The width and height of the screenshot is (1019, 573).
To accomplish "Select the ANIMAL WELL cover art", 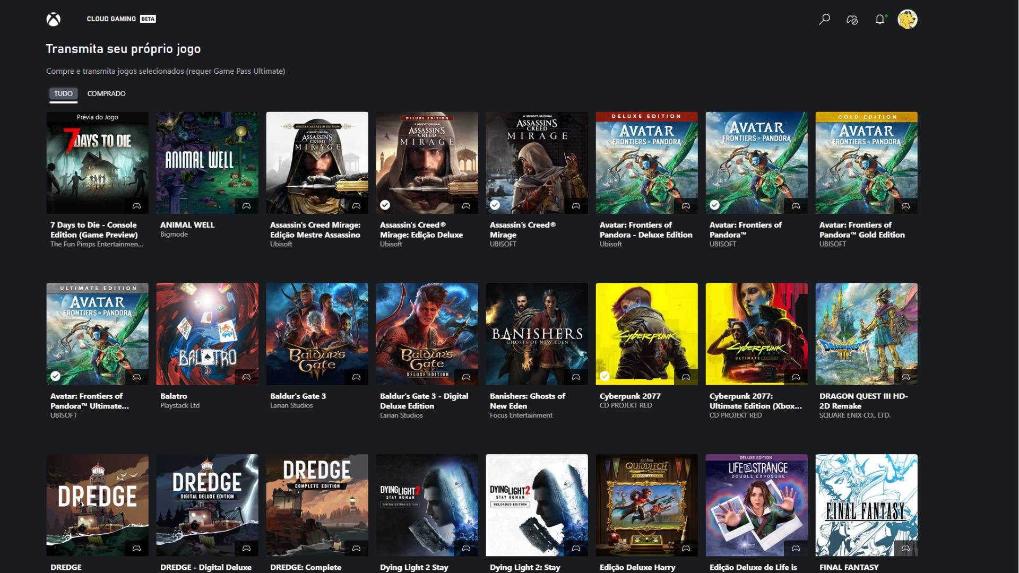I will [207, 162].
